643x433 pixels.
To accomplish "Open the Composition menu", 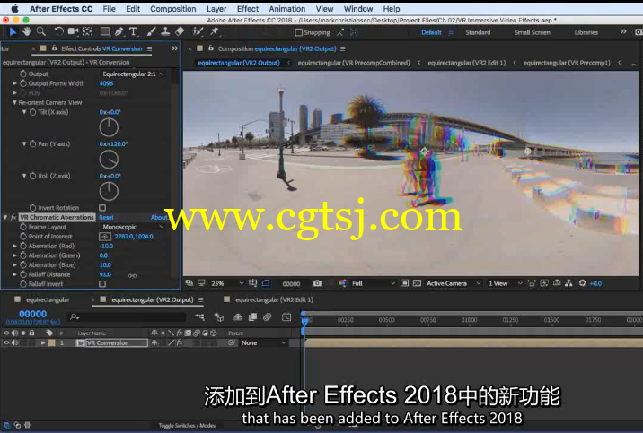I will point(173,9).
